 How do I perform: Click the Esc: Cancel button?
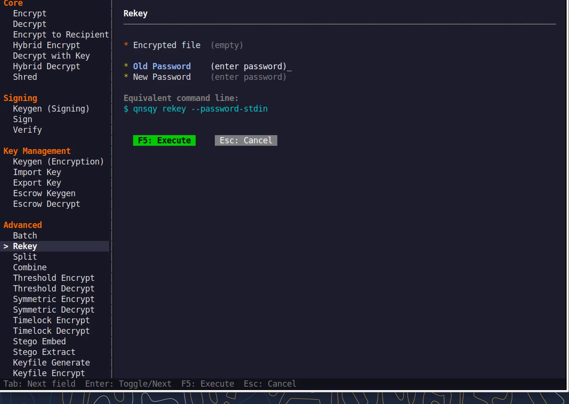click(246, 140)
